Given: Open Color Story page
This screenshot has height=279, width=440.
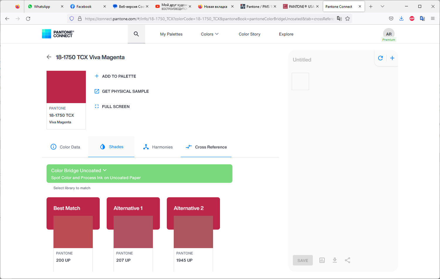Looking at the screenshot, I should point(250,34).
